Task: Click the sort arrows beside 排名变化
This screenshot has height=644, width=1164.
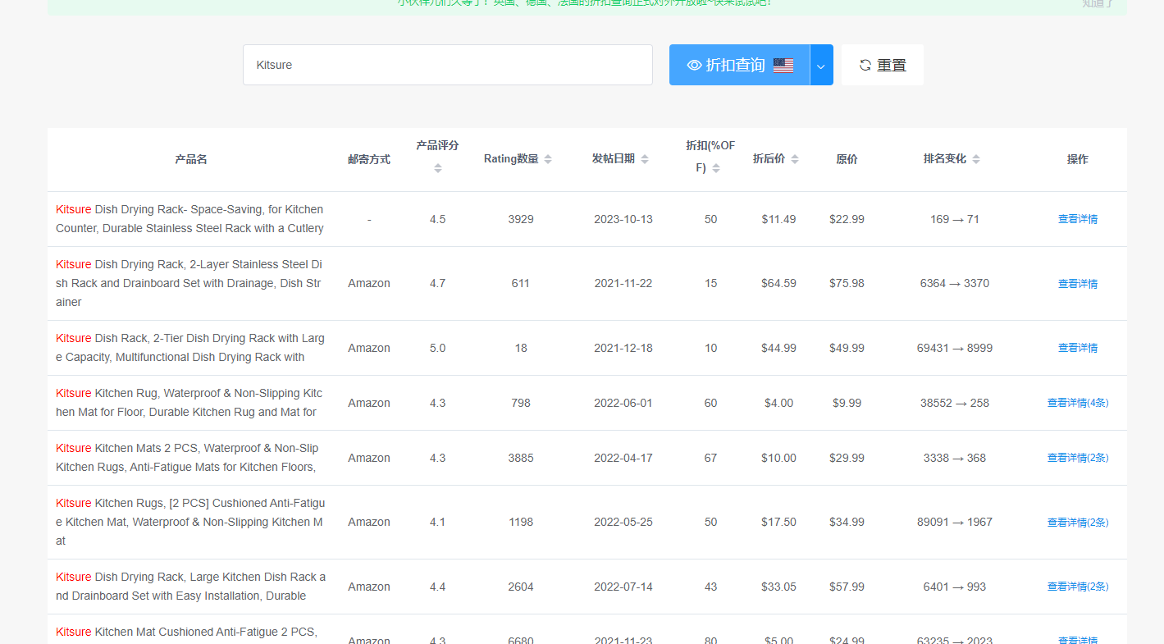Action: coord(975,158)
